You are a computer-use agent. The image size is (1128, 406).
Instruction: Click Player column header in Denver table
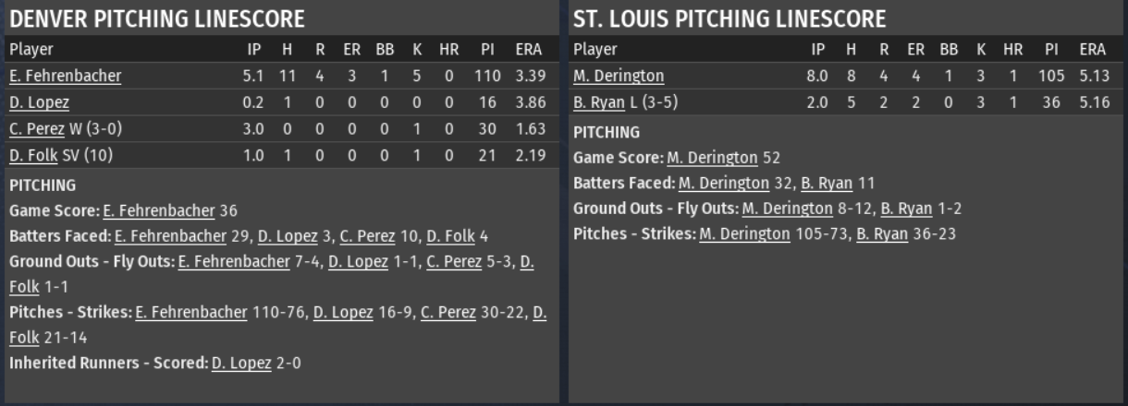point(31,50)
